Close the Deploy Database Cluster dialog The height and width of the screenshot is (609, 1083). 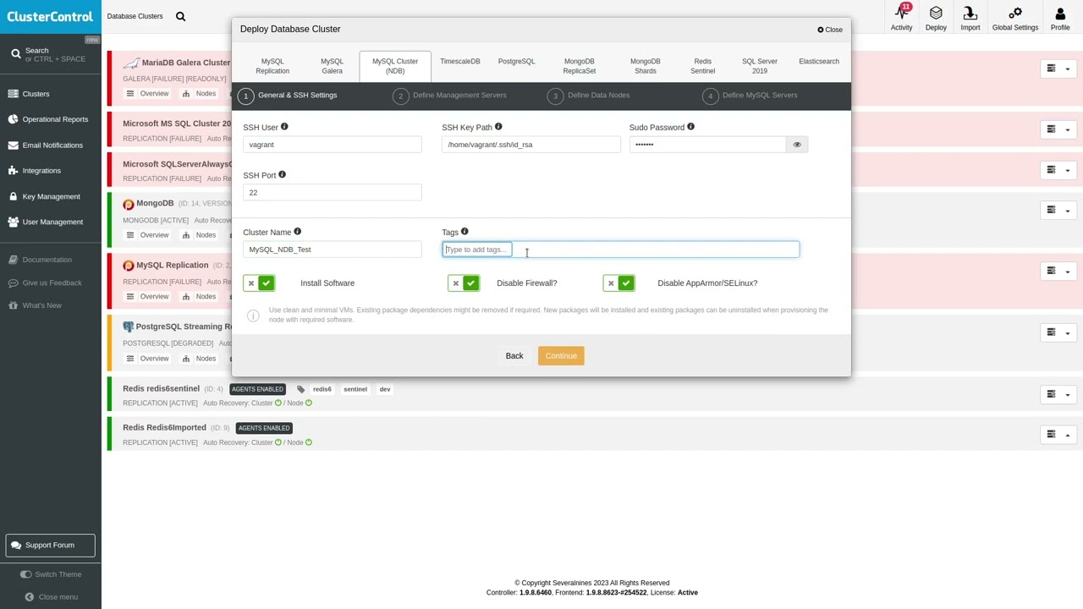pos(830,30)
